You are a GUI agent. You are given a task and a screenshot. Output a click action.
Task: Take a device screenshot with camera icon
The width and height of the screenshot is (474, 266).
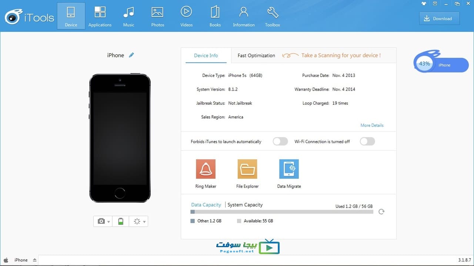(101, 221)
